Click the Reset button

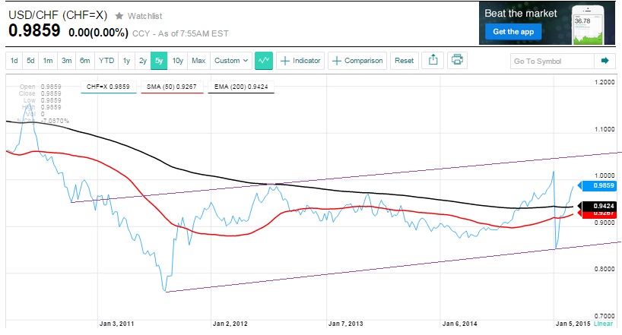pos(405,61)
